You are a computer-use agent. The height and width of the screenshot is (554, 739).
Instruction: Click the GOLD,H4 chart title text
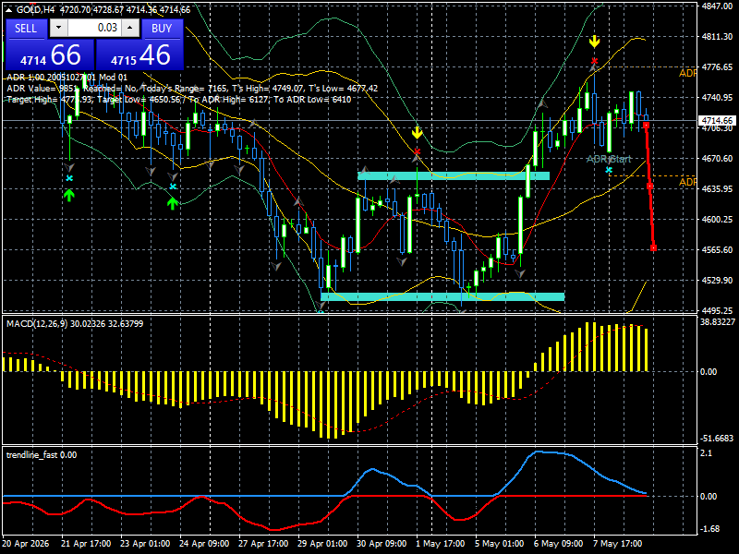pyautogui.click(x=36, y=9)
